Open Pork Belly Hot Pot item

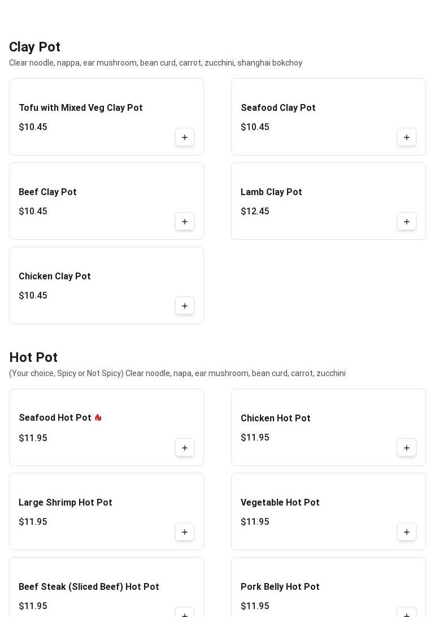[280, 587]
